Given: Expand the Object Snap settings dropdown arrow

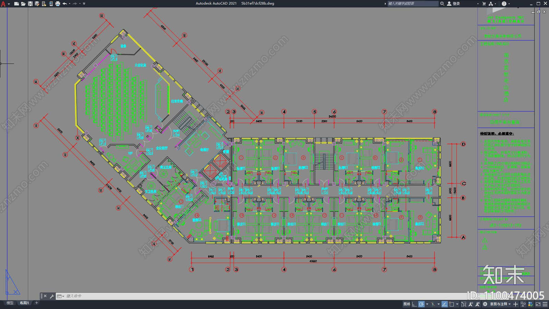Looking at the screenshot, I should pyautogui.click(x=457, y=304).
